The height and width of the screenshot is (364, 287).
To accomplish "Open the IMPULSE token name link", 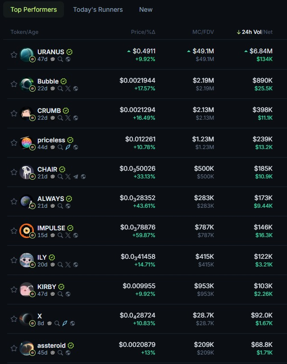I will 51,228.
